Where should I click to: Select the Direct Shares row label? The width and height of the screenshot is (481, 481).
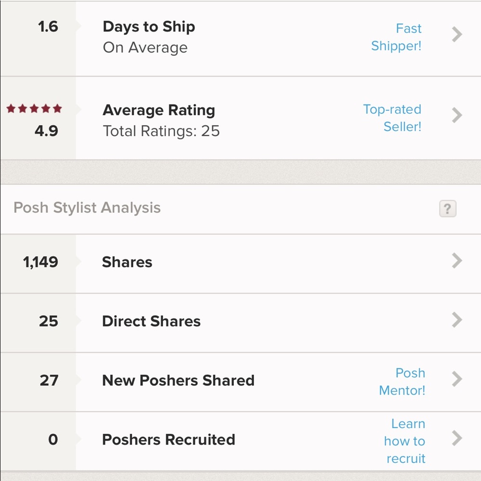coord(151,321)
